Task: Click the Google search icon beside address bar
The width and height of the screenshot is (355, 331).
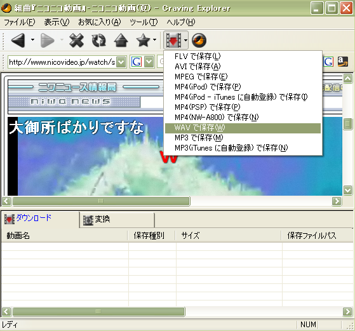Action: pyautogui.click(x=137, y=62)
